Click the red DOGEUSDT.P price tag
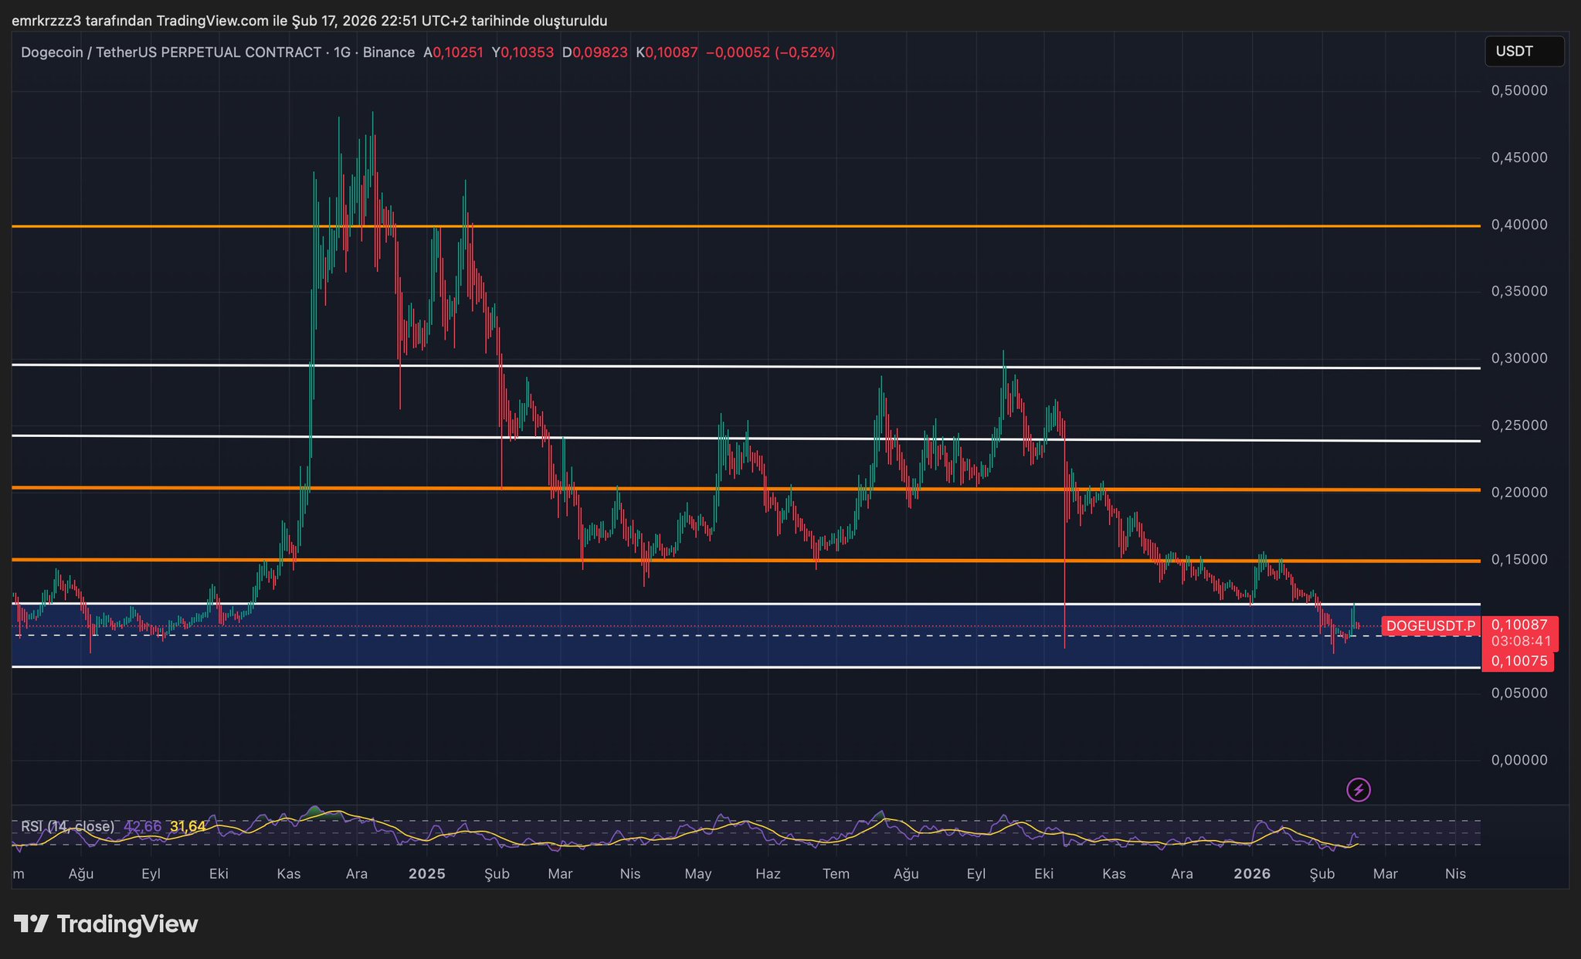Viewport: 1581px width, 959px height. click(1430, 626)
